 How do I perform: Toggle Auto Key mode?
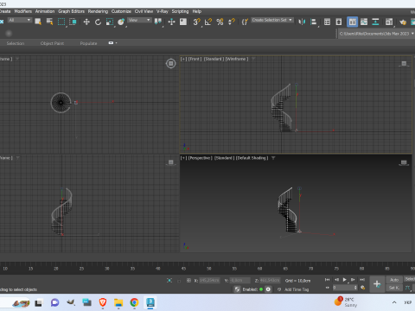point(394,280)
